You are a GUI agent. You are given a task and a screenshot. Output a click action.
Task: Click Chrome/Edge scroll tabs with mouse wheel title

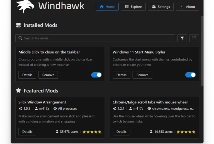[150, 102]
